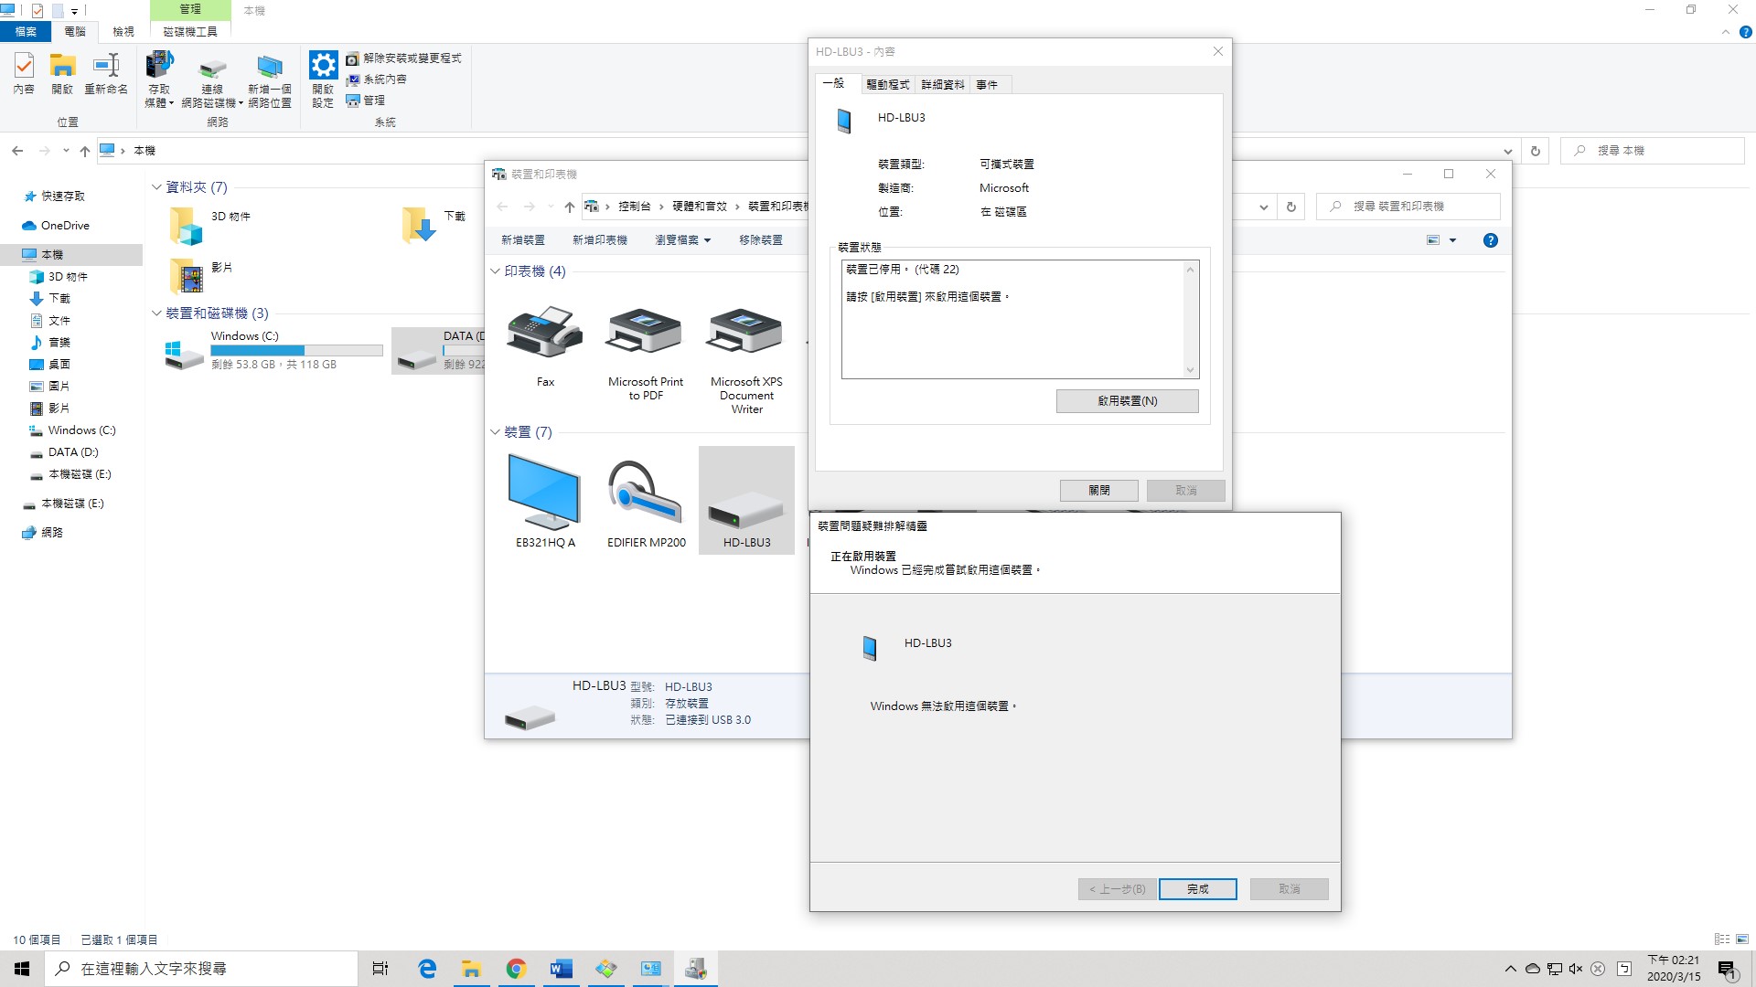Click the 搜尋 裝置和印表機 search box
Image resolution: width=1756 pixels, height=987 pixels.
click(x=1408, y=207)
